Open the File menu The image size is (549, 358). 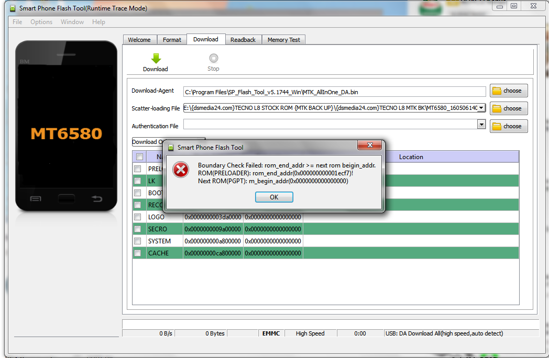[17, 21]
